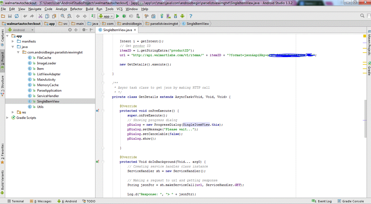Toggle the Favorites tool window tab
Image resolution: width=371 pixels, height=204 pixels.
point(2,154)
